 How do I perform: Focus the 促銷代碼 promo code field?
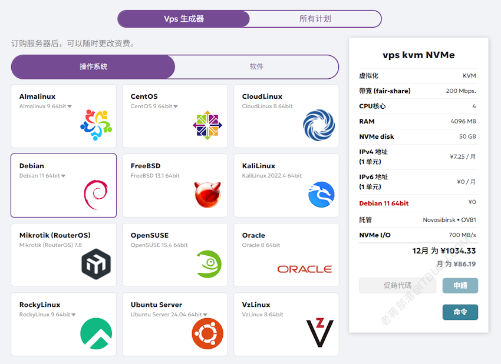397,286
